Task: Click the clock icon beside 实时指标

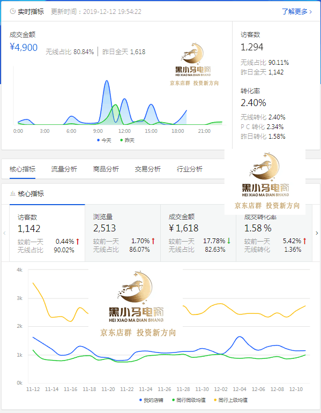Action: click(x=12, y=11)
